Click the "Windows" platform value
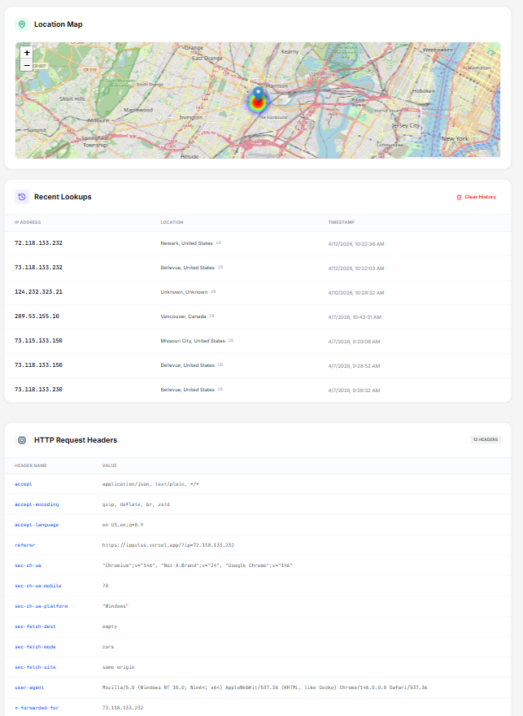523x716 pixels. (x=115, y=606)
